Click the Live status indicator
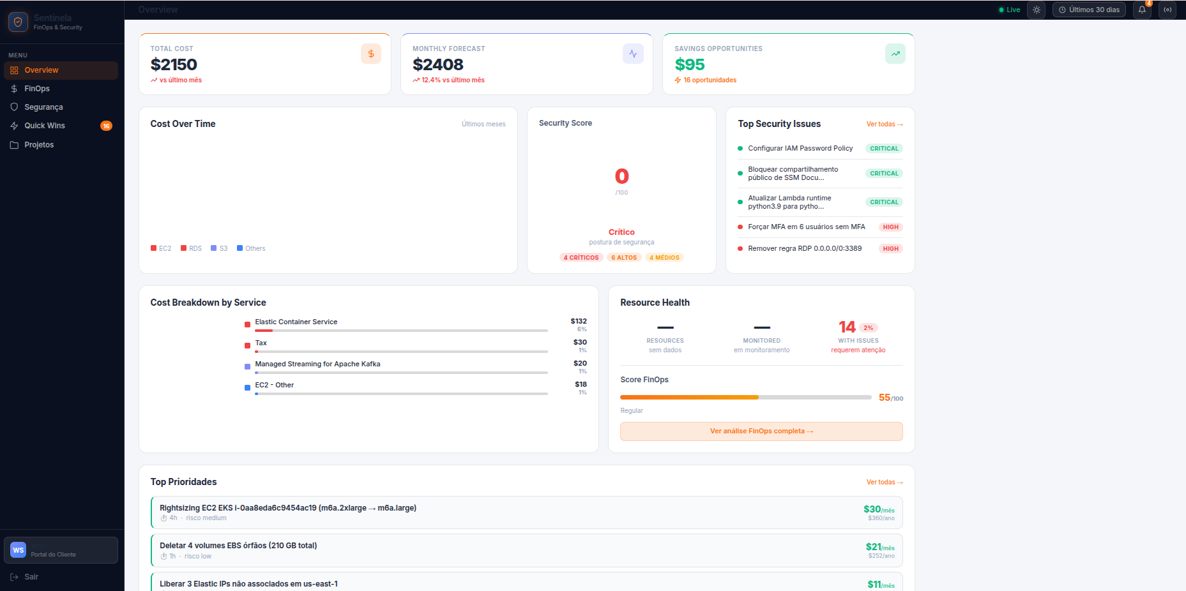This screenshot has width=1186, height=591. (1010, 10)
